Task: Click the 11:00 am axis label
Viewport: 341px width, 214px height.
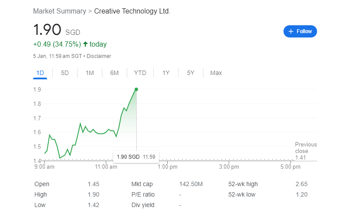Action: [x=106, y=166]
